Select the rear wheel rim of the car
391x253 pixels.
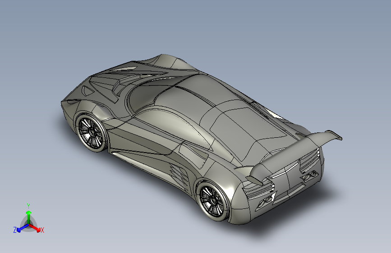212,201
